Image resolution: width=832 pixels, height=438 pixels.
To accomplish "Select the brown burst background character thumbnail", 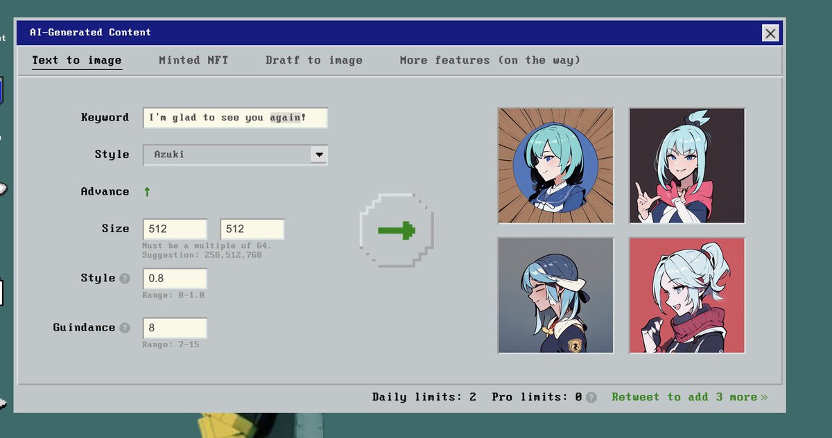I will [555, 166].
